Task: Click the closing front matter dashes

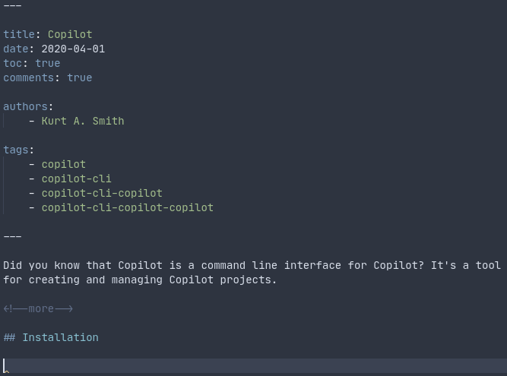Action: [x=12, y=236]
